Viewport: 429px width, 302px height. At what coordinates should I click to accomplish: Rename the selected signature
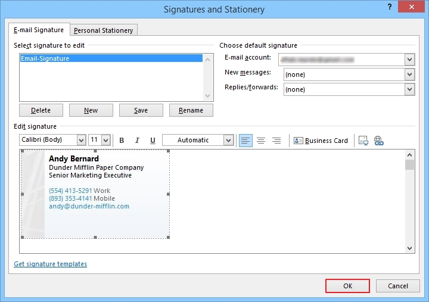(x=191, y=110)
